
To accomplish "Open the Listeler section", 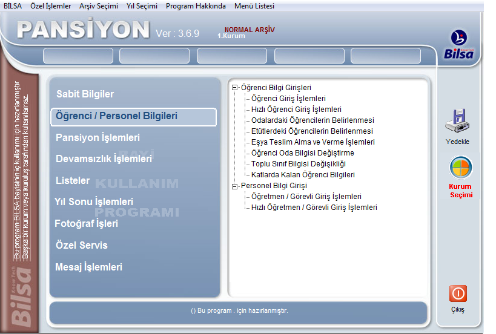I will [73, 181].
